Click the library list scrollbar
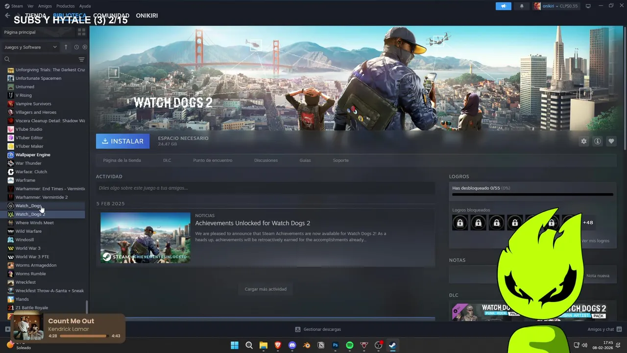Screen dimensions: 627x353 click(x=87, y=307)
